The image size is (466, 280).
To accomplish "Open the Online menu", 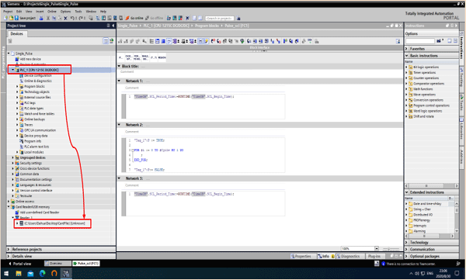I will point(52,12).
